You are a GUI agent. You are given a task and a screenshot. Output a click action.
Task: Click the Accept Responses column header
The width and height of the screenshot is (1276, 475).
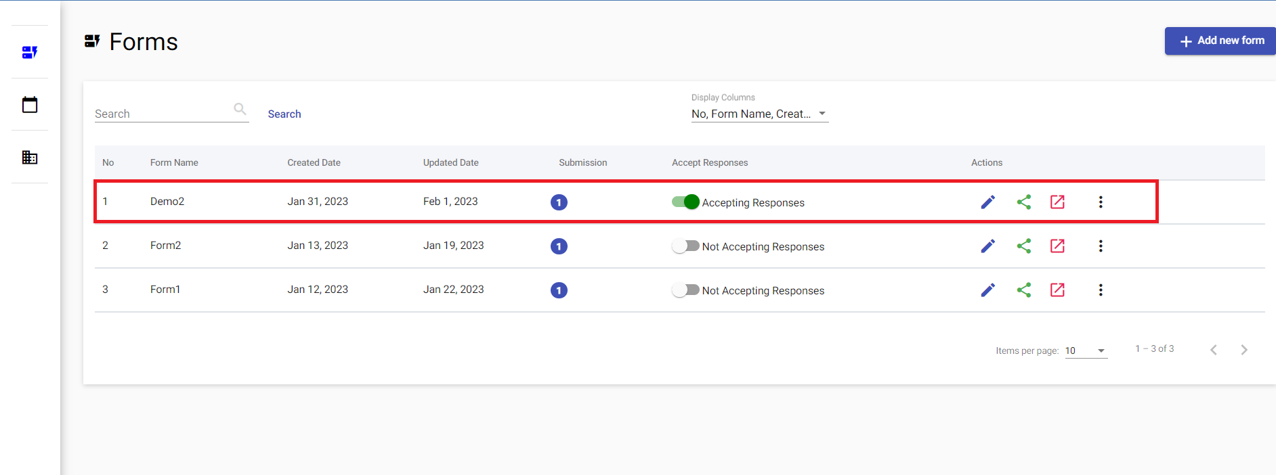coord(710,162)
